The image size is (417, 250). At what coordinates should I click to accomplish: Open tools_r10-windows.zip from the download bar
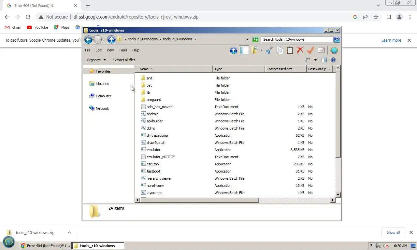point(35,233)
